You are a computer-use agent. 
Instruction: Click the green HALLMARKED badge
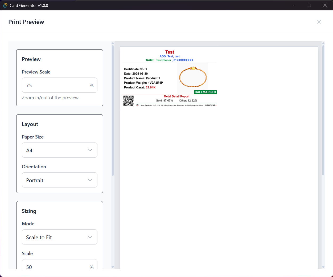205,92
